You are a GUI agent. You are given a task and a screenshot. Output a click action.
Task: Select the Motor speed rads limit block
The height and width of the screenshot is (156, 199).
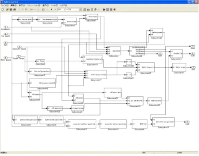(x=43, y=83)
